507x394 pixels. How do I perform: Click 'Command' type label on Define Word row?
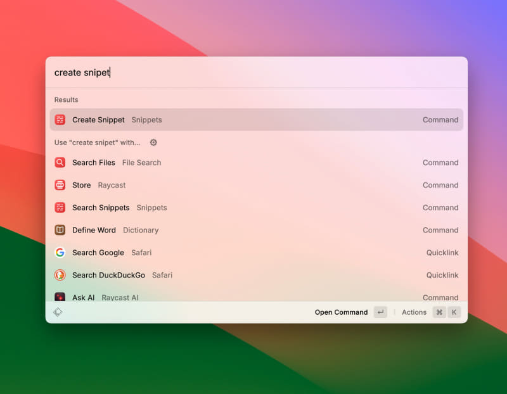click(x=440, y=230)
